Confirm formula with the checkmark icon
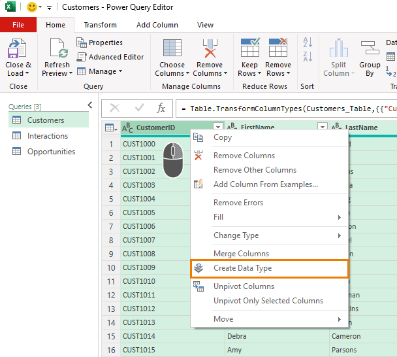Image resolution: width=397 pixels, height=357 pixels. (139, 109)
